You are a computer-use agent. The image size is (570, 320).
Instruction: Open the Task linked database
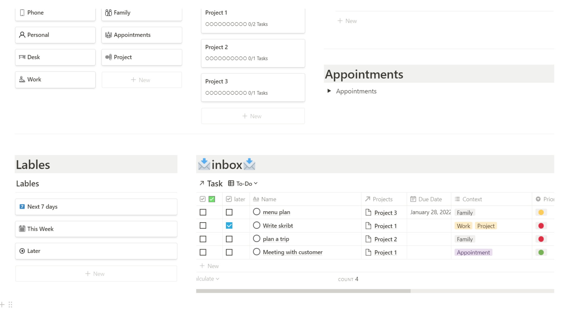pyautogui.click(x=214, y=183)
